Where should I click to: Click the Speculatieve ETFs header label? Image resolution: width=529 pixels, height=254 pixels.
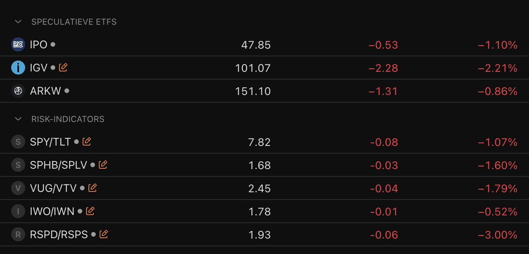click(x=74, y=22)
